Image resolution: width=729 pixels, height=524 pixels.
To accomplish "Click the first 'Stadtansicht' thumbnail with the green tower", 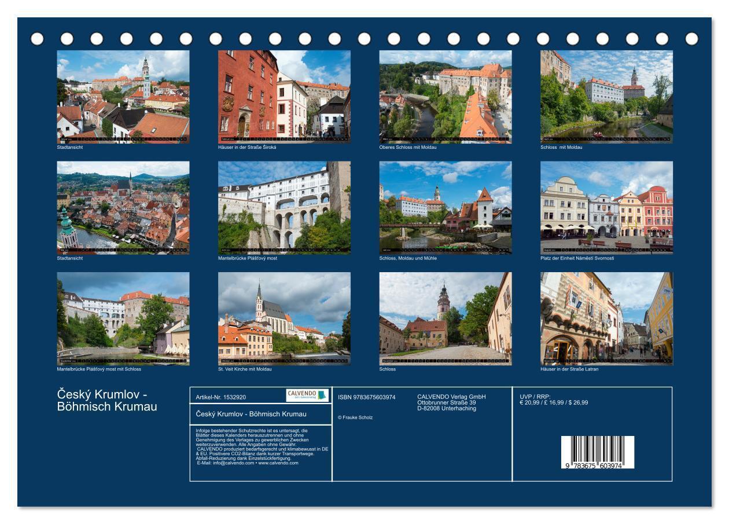I will pos(123,97).
